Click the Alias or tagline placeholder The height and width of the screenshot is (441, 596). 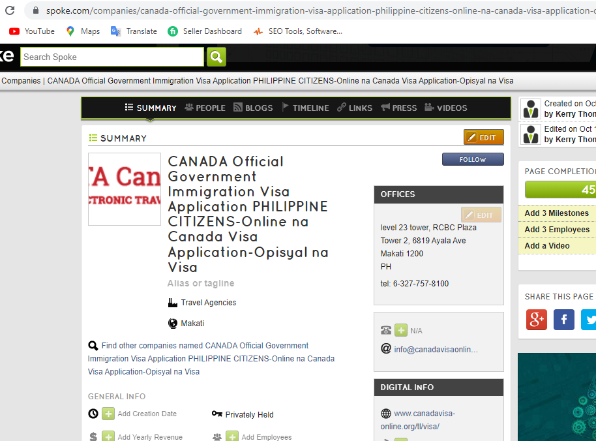click(201, 283)
